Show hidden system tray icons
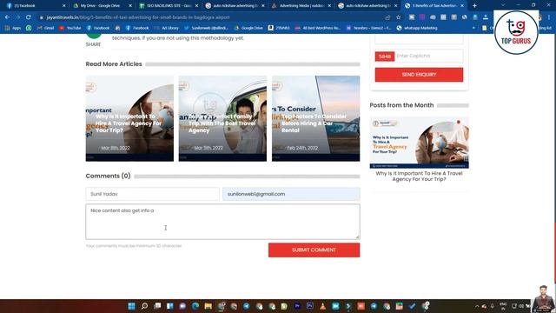Viewport: 556px width, 313px height. click(477, 306)
